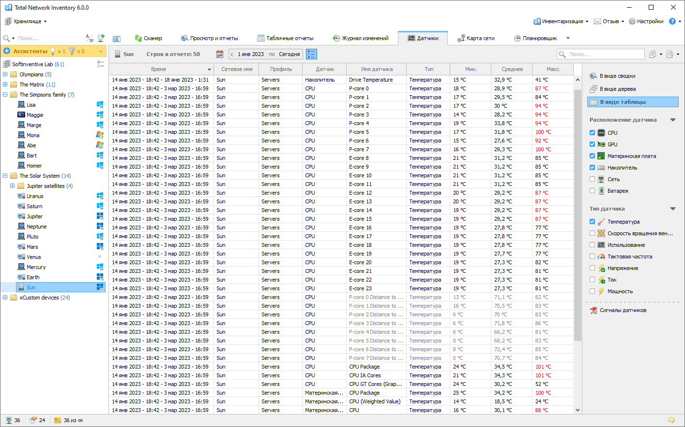Switch to the Сканер tab

point(148,38)
